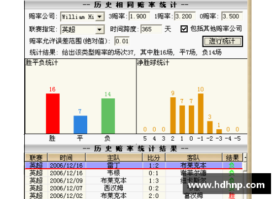
Task: Click the 比分 column header
Action: click(x=154, y=157)
